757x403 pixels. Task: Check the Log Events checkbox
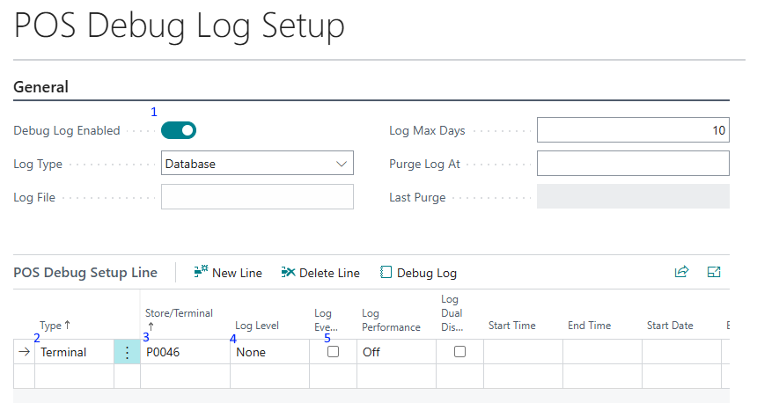click(x=333, y=352)
